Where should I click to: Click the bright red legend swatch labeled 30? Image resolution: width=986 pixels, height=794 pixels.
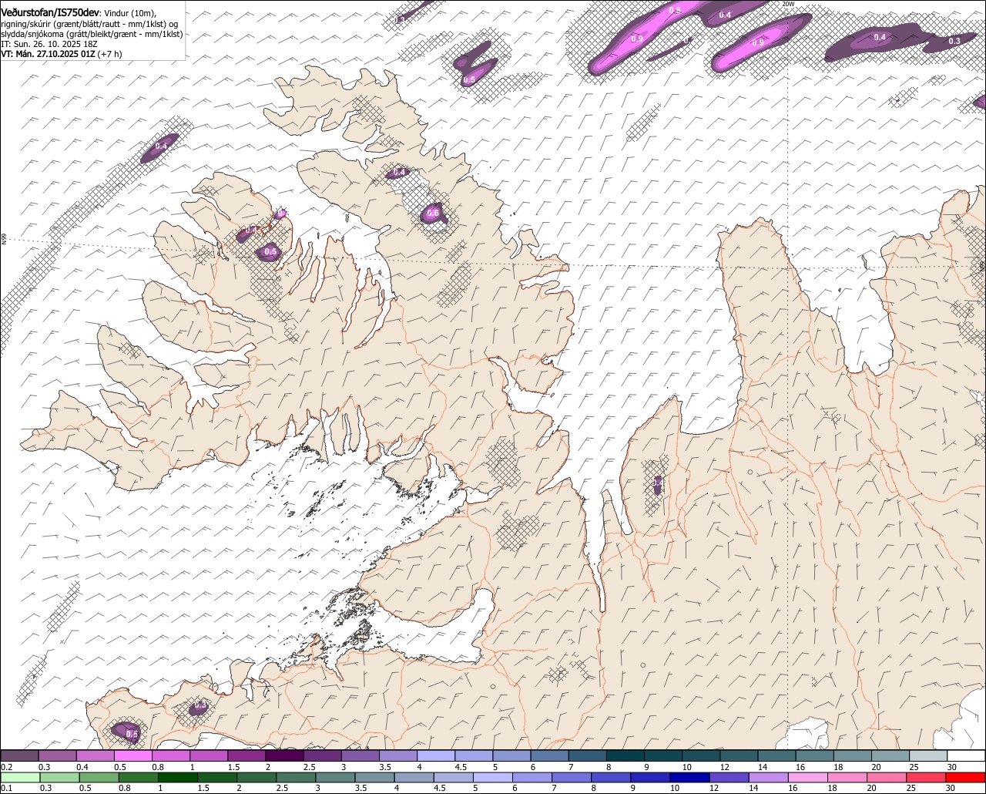point(966,777)
